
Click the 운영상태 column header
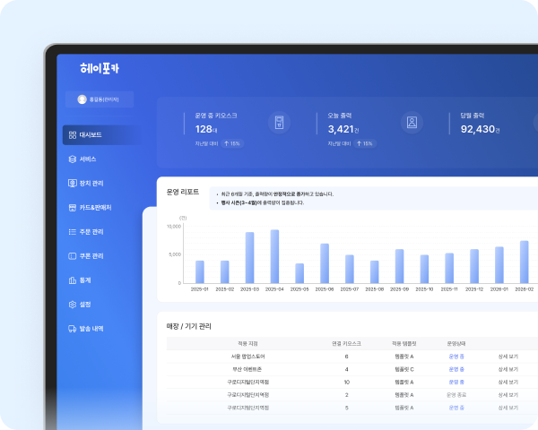click(x=456, y=344)
